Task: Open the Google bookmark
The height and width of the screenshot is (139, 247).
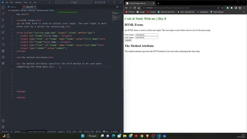Action: [140, 12]
